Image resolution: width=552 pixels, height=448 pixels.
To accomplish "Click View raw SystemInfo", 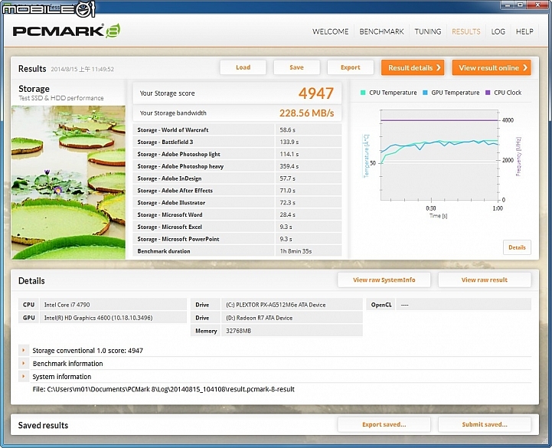I will 384,280.
